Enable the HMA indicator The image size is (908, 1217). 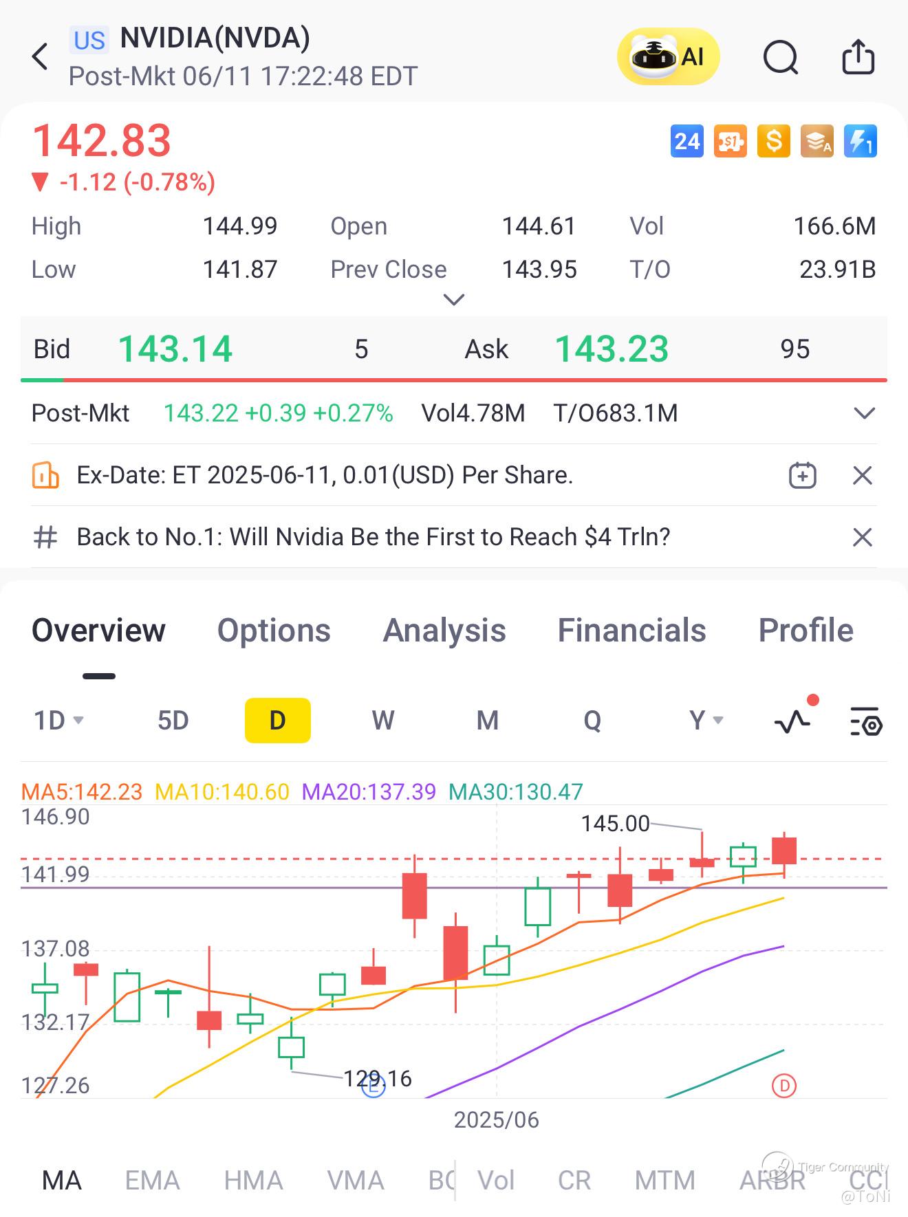tap(253, 1181)
